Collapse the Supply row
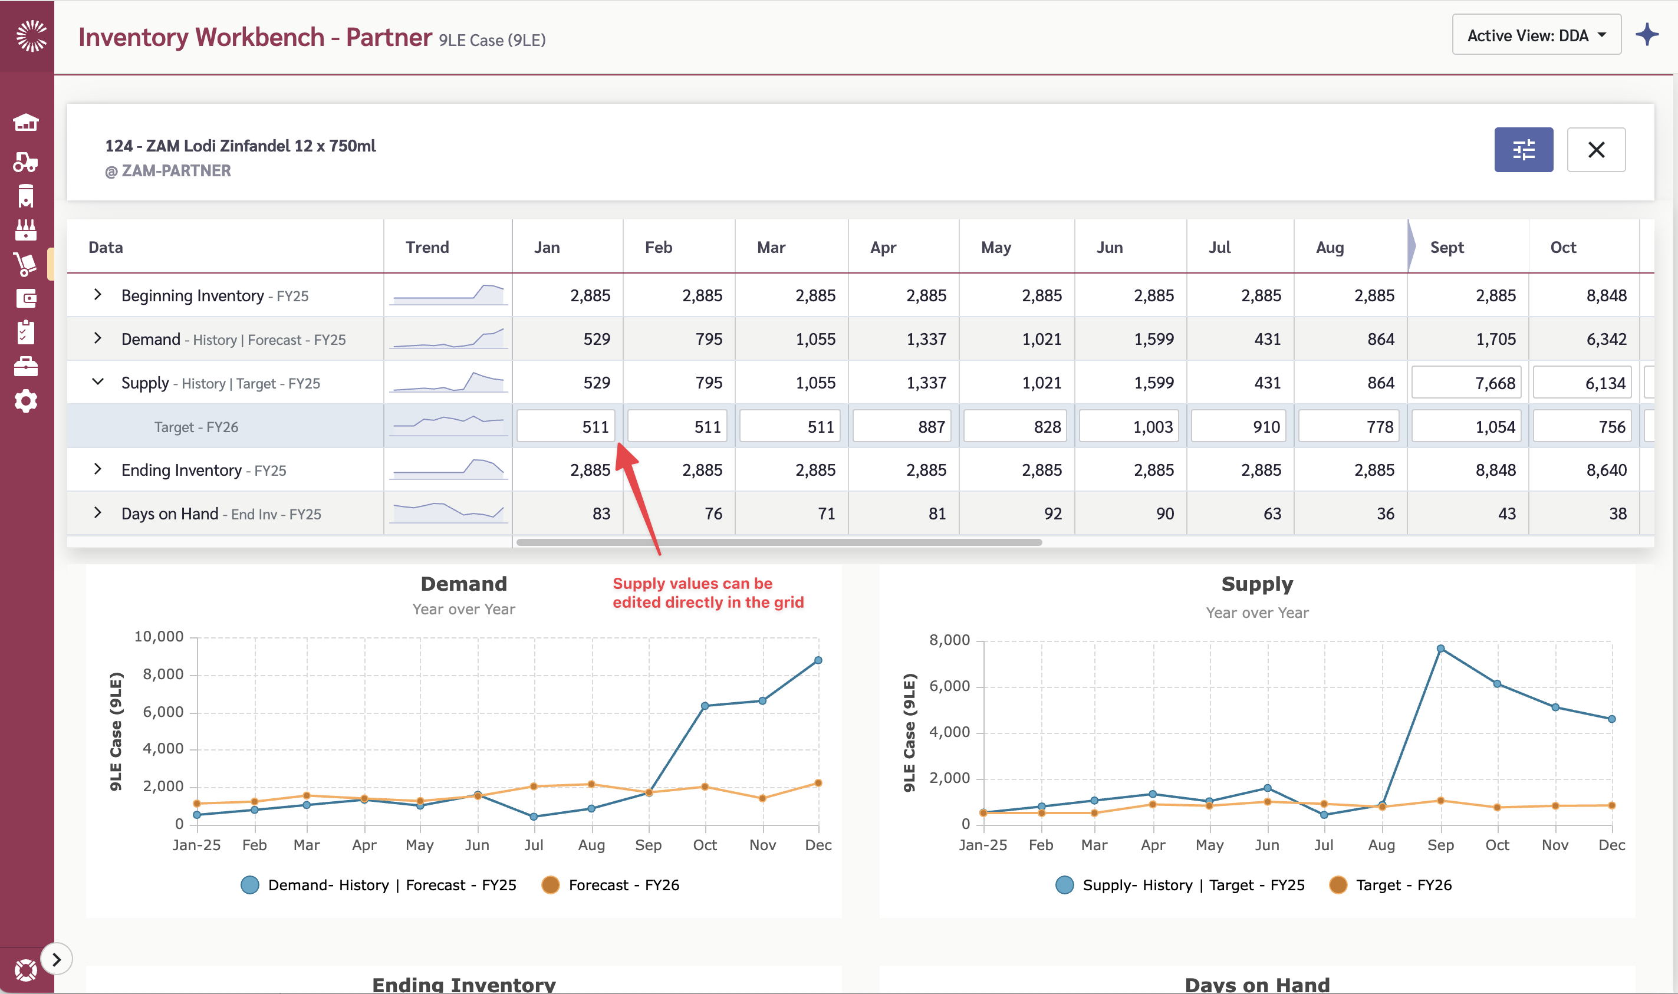 click(x=98, y=382)
